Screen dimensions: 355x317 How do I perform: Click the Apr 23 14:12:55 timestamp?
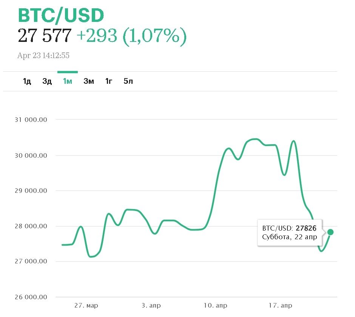(x=43, y=56)
